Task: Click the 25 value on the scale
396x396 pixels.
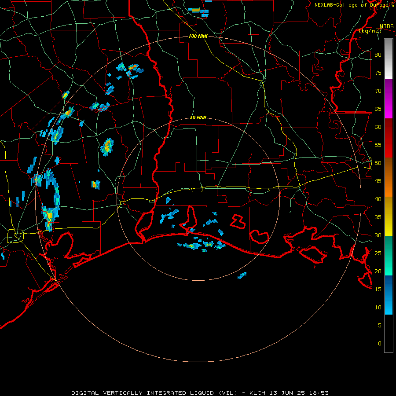Action: [378, 253]
